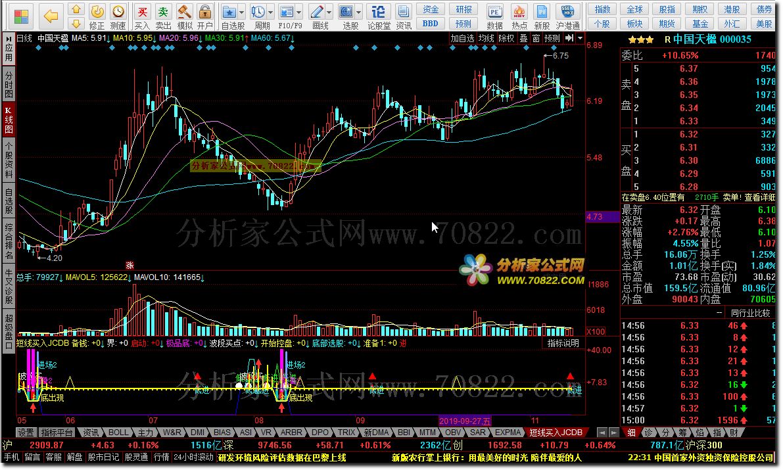Go back with the yellow left arrow

tap(51, 16)
